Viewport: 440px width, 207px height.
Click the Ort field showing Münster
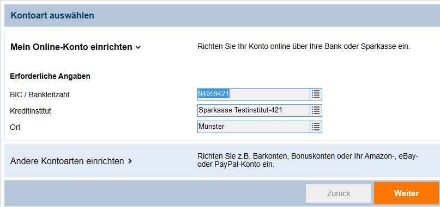click(x=254, y=127)
